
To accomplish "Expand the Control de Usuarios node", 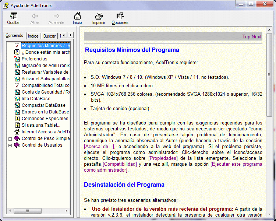I will (10, 145).
